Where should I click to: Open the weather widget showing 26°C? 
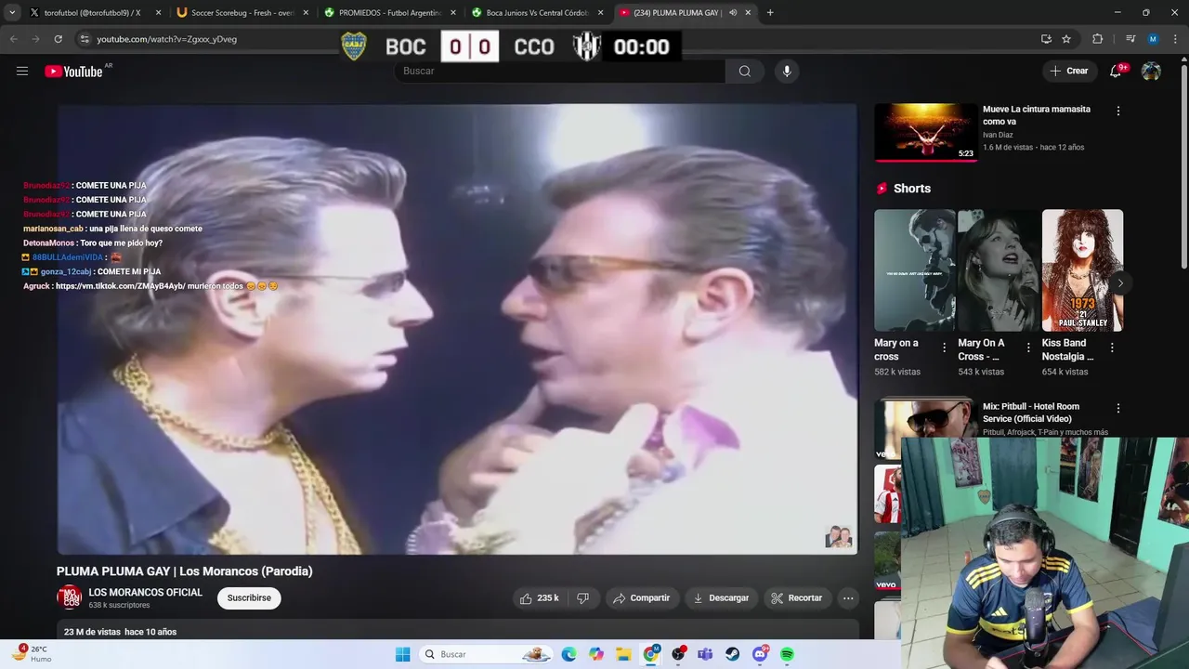tap(33, 654)
